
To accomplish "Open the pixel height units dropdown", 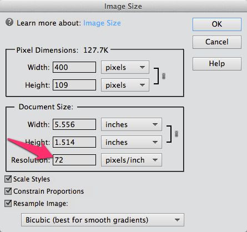I will [x=125, y=85].
